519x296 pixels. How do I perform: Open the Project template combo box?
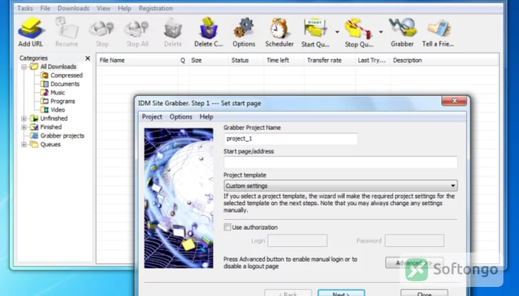[x=341, y=186]
